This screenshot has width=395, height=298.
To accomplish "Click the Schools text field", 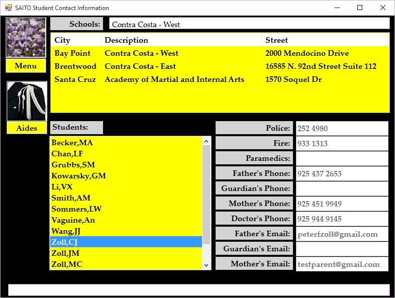I will 249,24.
